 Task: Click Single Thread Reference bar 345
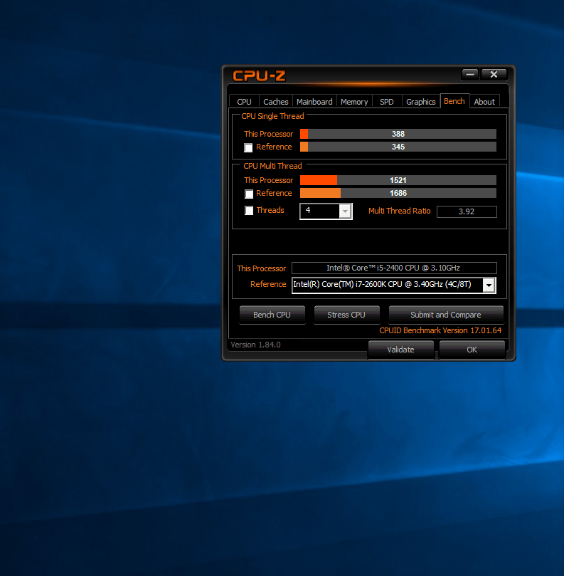398,147
